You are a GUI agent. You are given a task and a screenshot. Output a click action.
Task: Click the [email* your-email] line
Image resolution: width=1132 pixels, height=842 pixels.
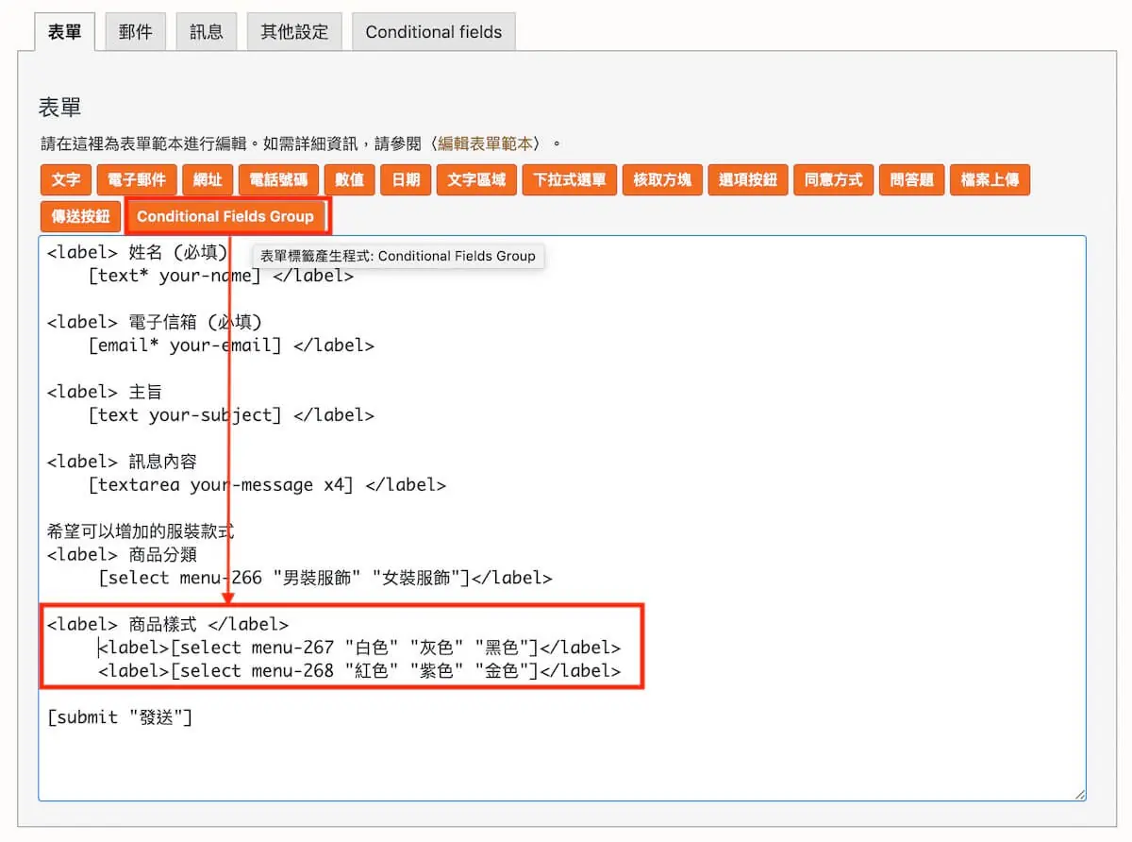click(231, 345)
